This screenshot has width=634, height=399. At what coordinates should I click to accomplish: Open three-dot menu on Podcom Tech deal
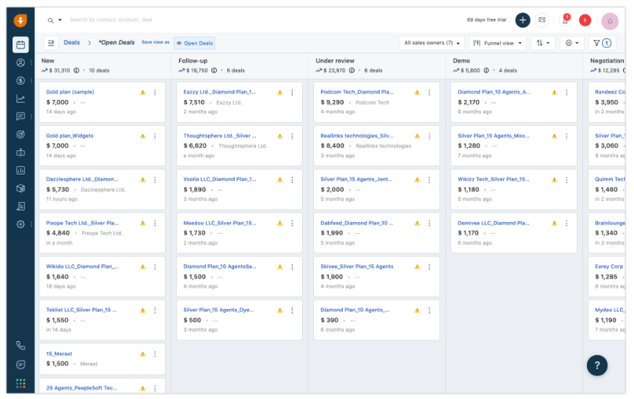[x=429, y=92]
